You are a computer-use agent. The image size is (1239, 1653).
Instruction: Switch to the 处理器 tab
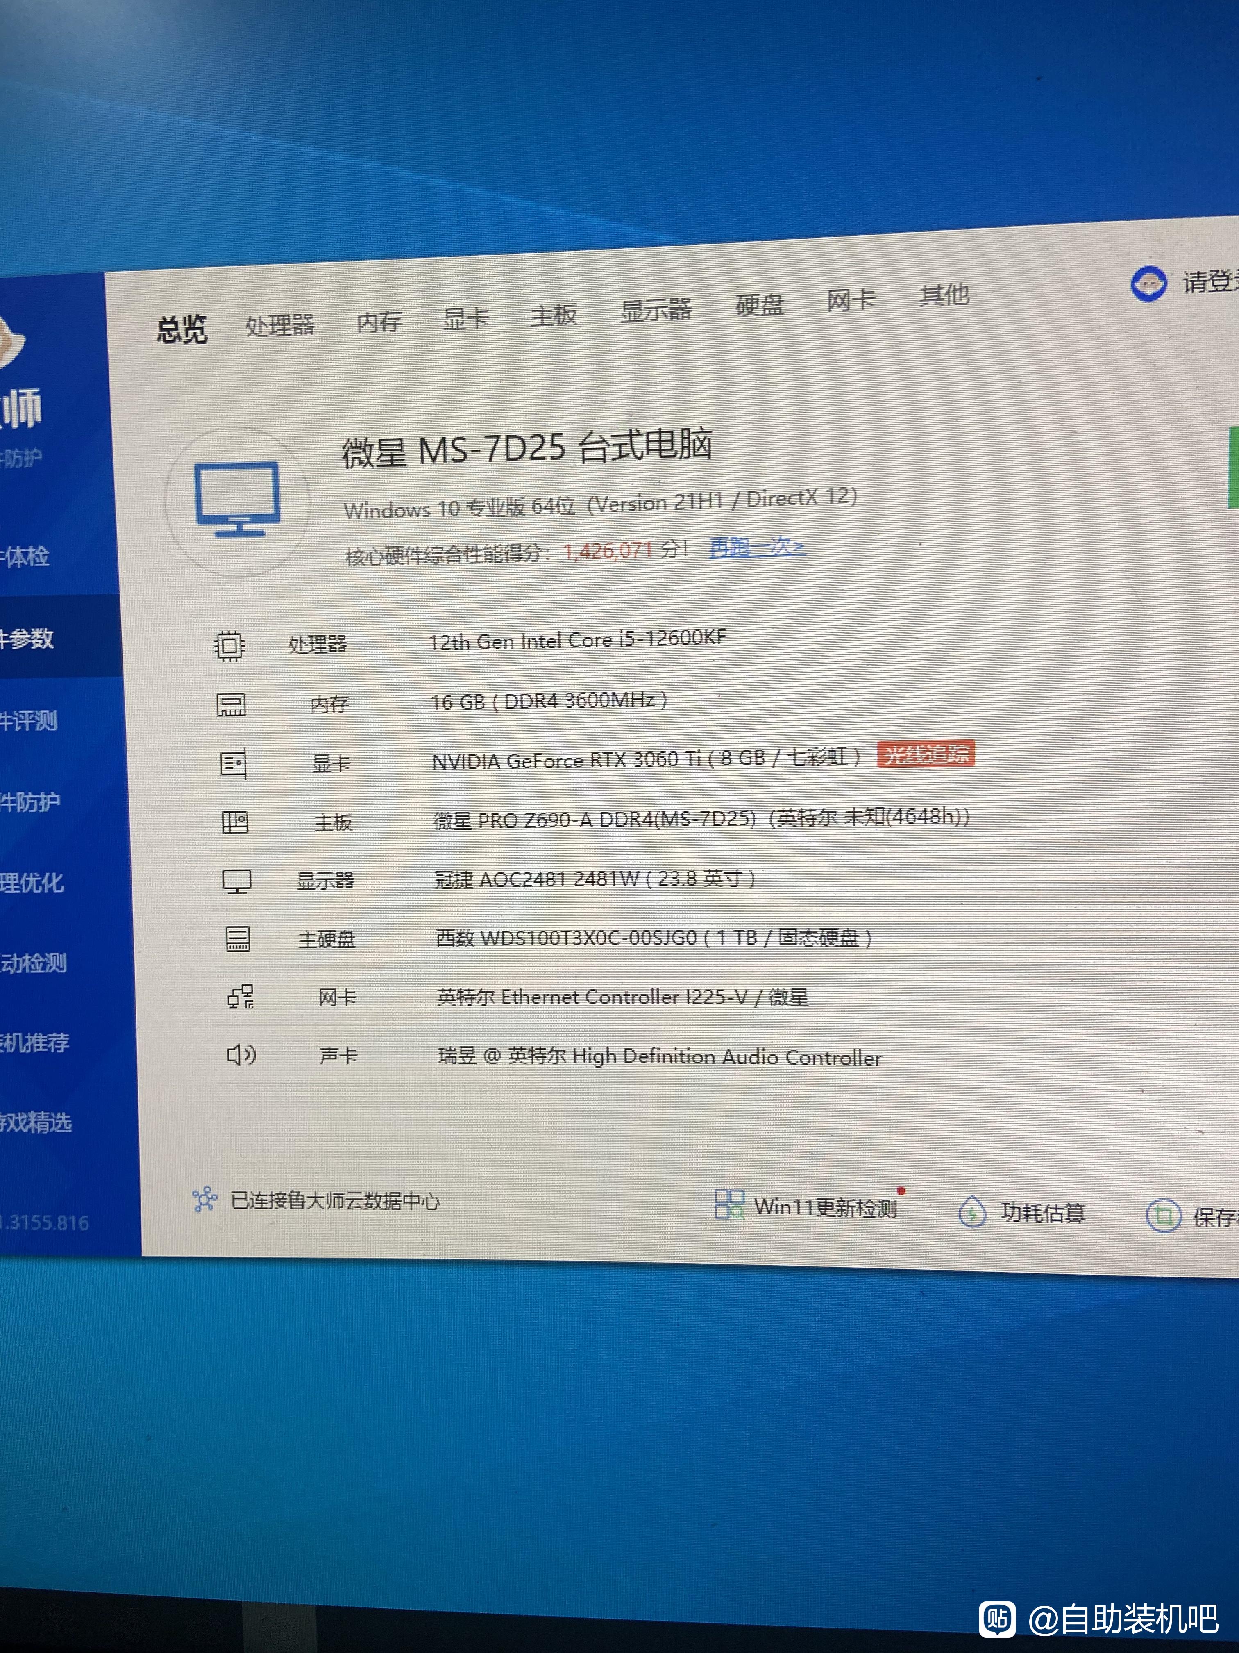[280, 325]
